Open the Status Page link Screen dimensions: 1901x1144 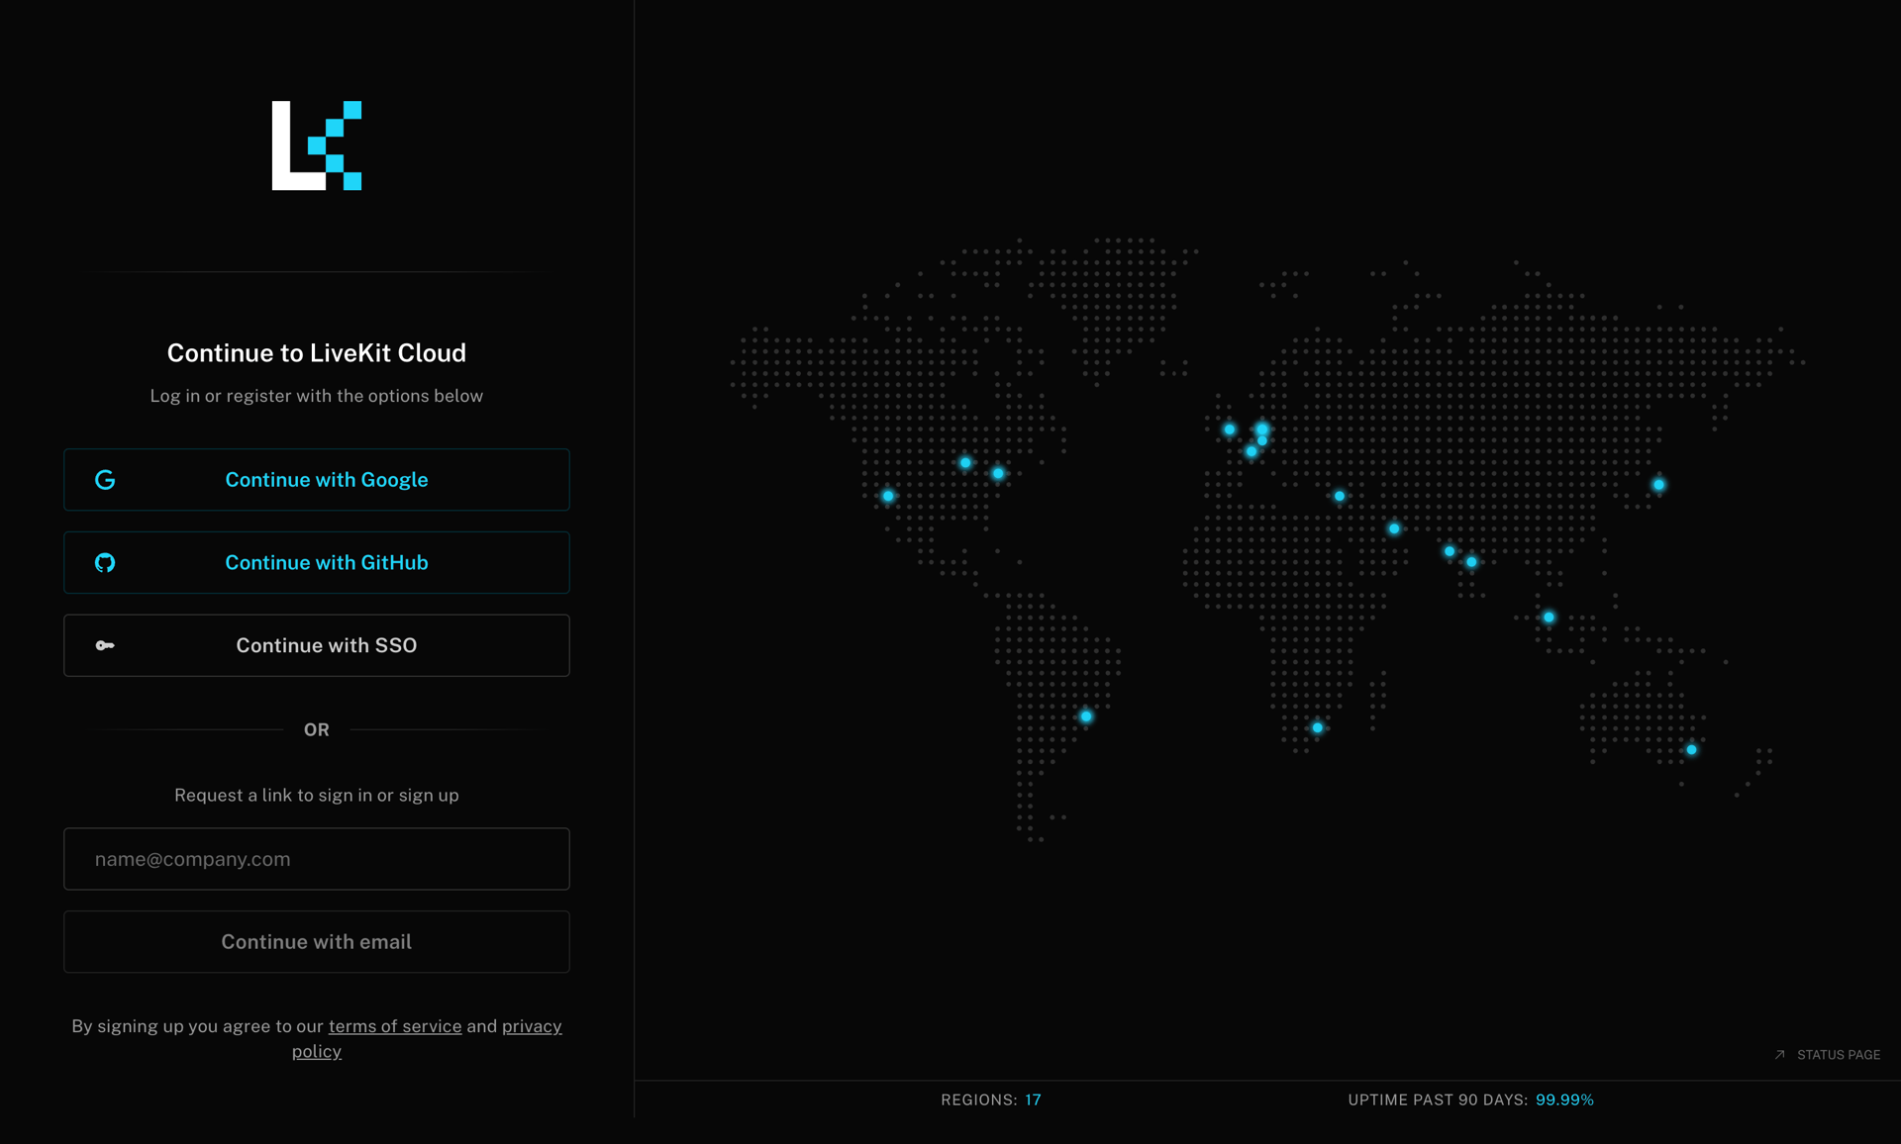[x=1838, y=1055]
